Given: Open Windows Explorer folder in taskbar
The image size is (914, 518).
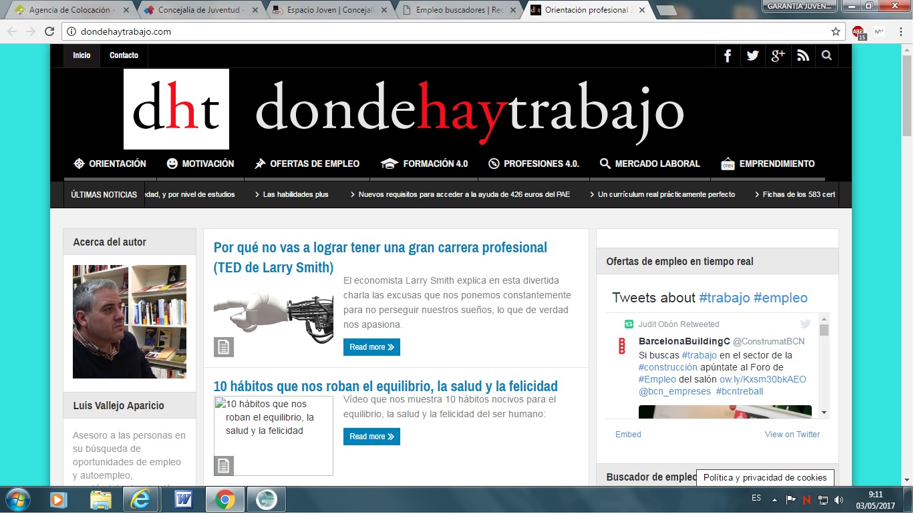Looking at the screenshot, I should click(101, 499).
